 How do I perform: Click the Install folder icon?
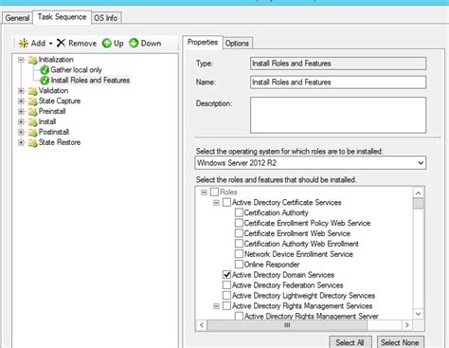point(33,122)
